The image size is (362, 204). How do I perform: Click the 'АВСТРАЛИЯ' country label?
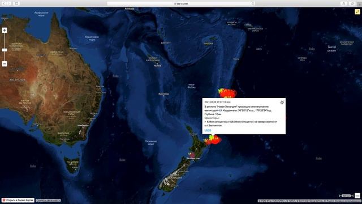[x=18, y=80]
